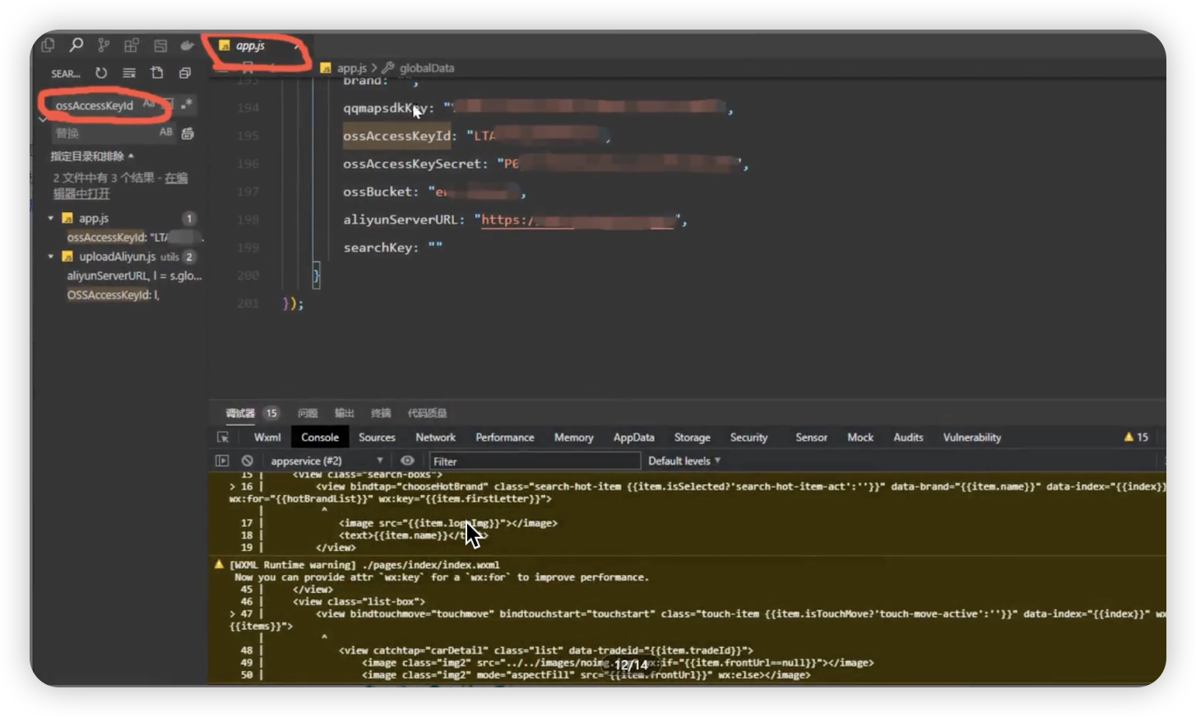Image resolution: width=1196 pixels, height=717 pixels.
Task: Toggle Preserve Case (AB) in replace field
Action: 166,132
